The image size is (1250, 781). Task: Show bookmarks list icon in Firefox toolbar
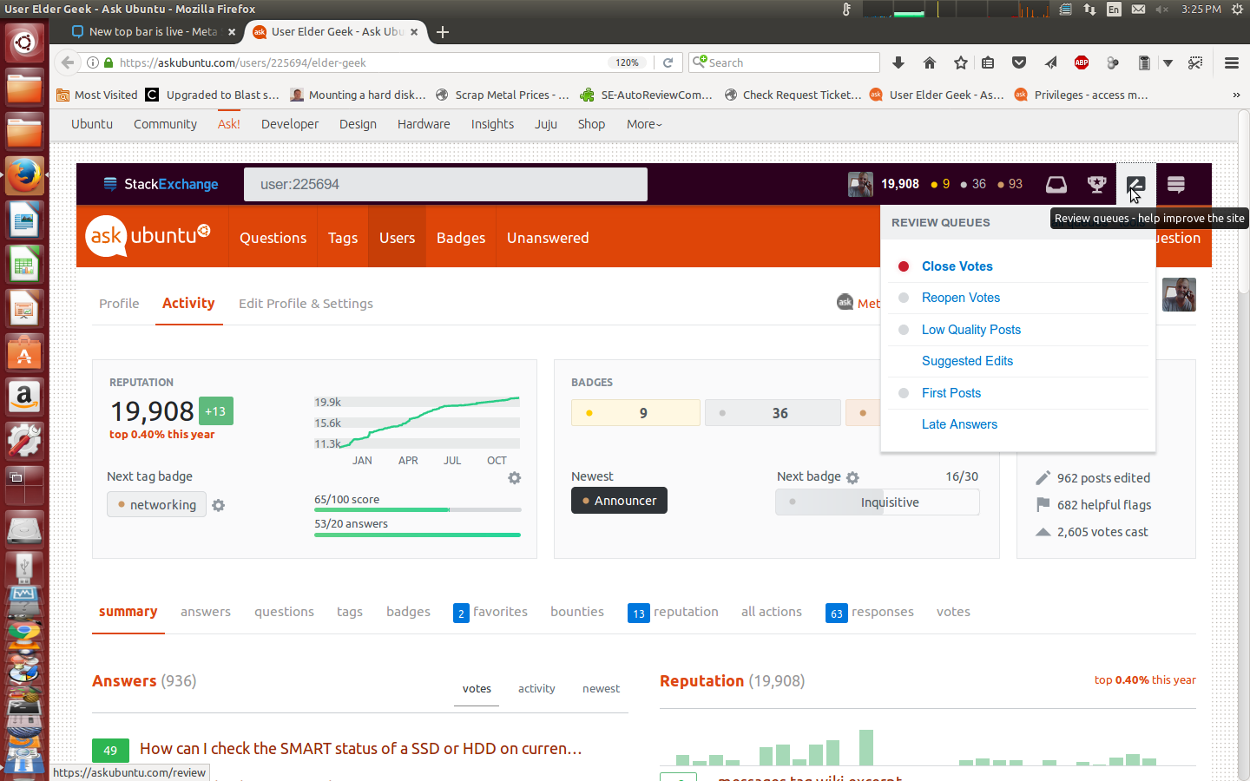pos(988,62)
